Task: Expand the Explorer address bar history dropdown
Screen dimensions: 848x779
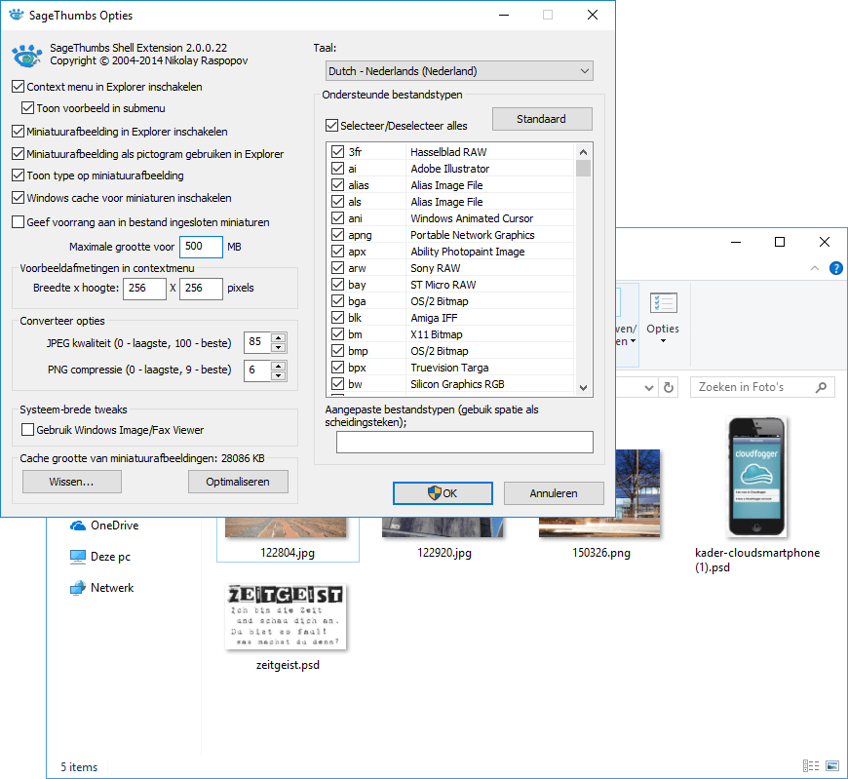Action: coord(649,387)
